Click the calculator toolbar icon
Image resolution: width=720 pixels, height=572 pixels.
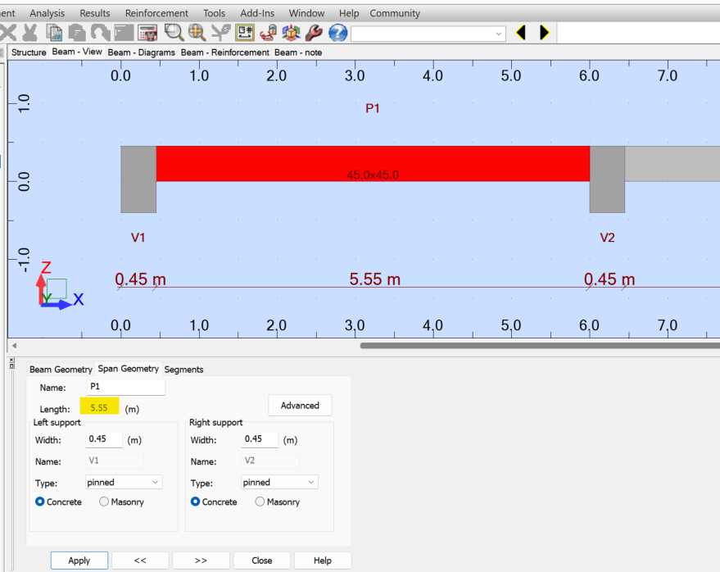148,33
